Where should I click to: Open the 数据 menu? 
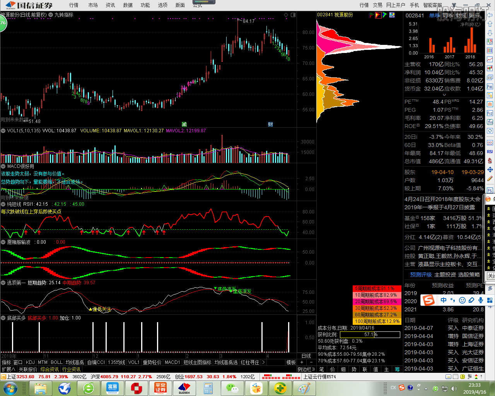point(128,5)
